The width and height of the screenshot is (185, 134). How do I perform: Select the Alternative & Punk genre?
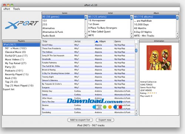click(x=63, y=32)
